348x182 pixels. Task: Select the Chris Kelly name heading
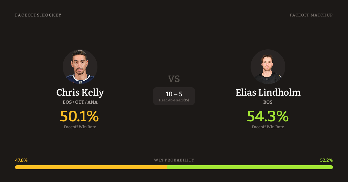(x=80, y=92)
